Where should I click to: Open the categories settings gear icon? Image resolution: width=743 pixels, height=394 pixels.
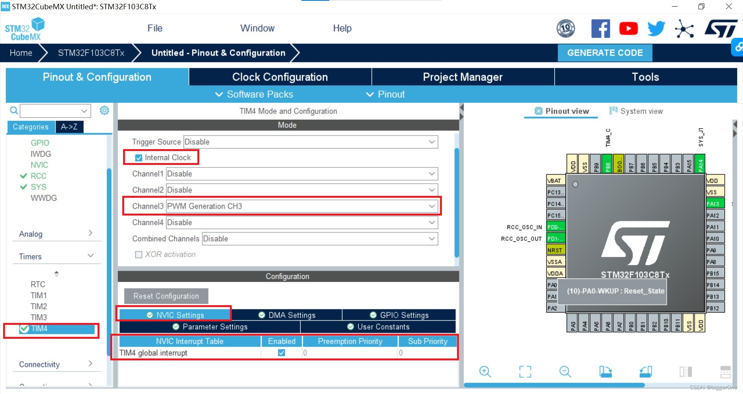(104, 110)
